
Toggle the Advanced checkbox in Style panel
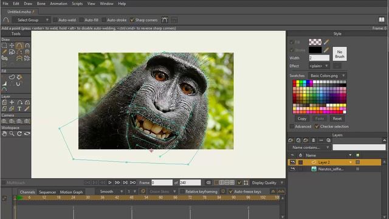pyautogui.click(x=292, y=127)
